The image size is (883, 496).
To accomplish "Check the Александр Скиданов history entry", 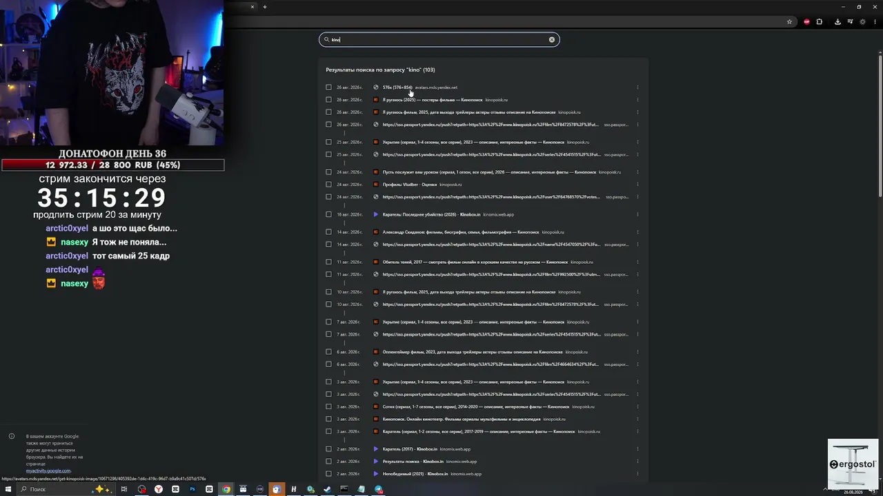I will pyautogui.click(x=329, y=232).
